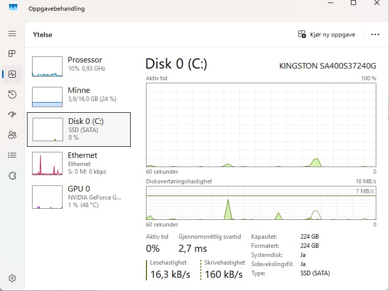
Task: Run new task via Kjør ny oppgave
Action: pos(327,35)
